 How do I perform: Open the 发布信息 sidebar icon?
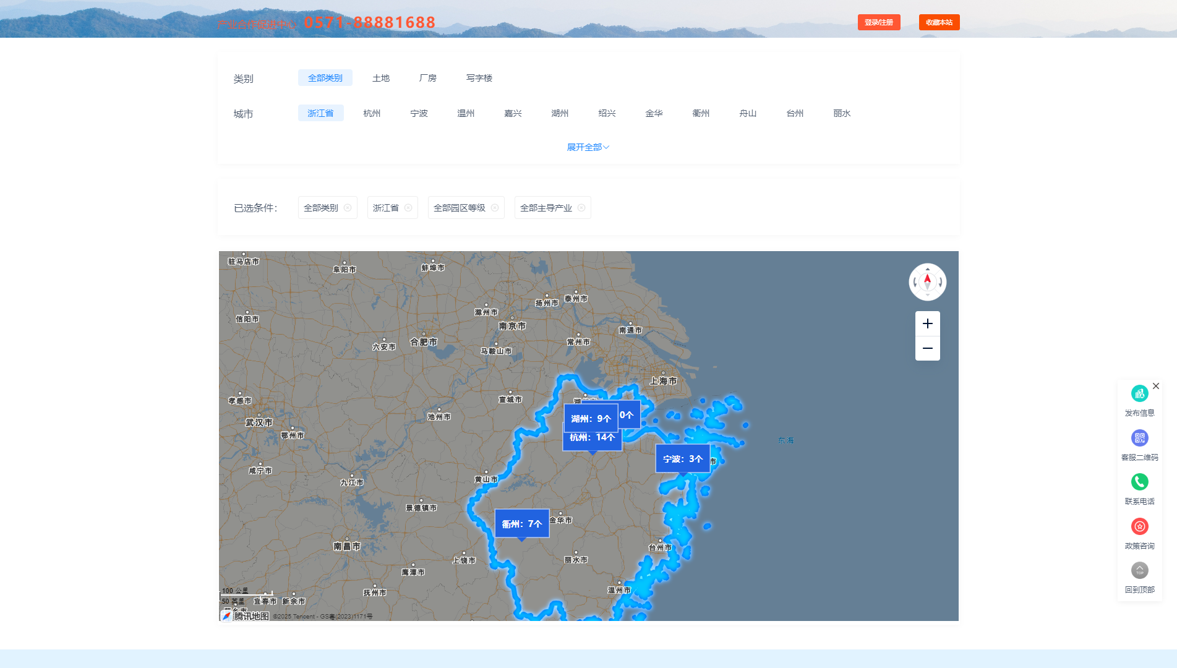pos(1139,394)
